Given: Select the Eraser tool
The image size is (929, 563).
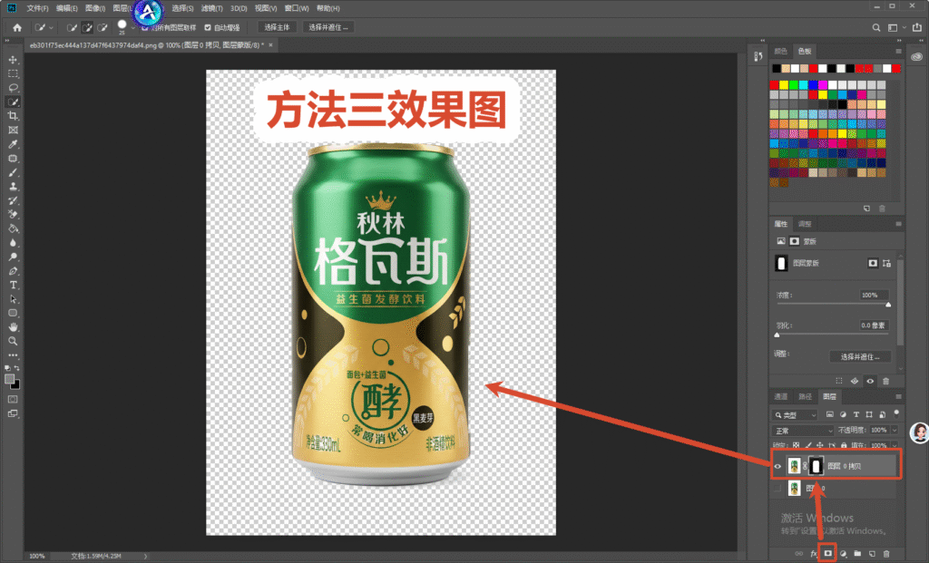Looking at the screenshot, I should click(13, 214).
